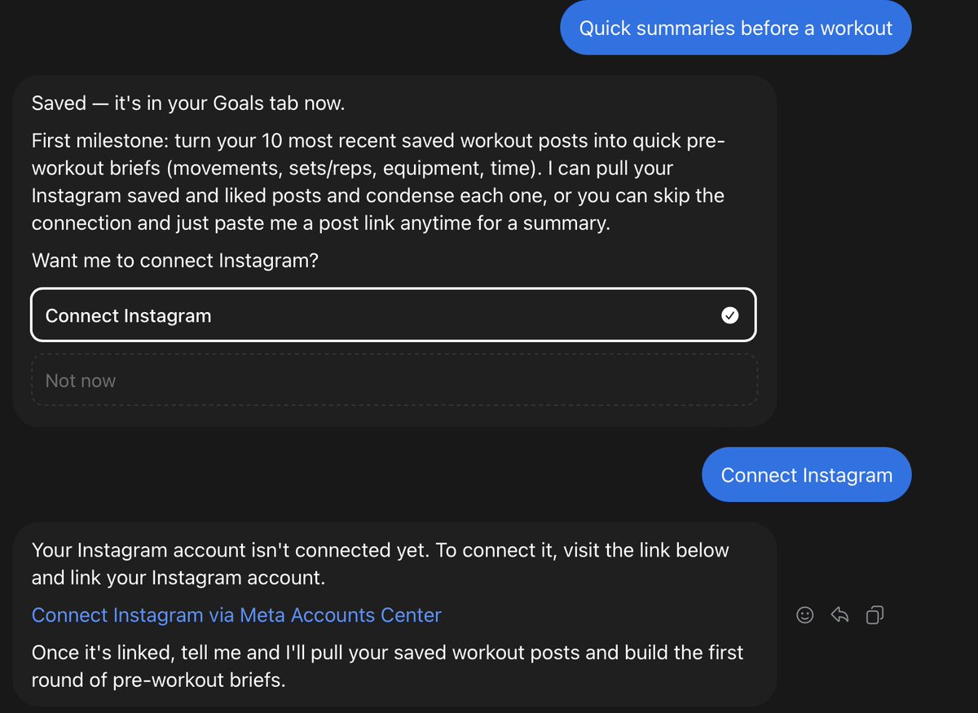The image size is (978, 713).
Task: Click the "Saved — it's in your Goals tab" line
Action: (x=188, y=103)
